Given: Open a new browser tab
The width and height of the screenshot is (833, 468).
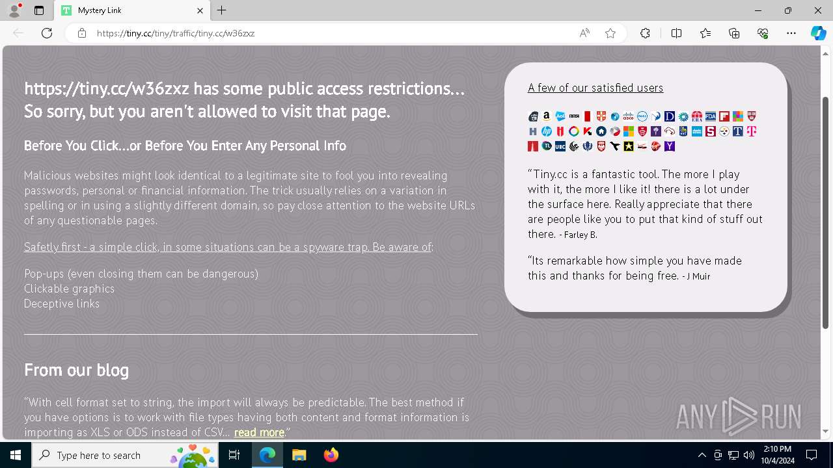Looking at the screenshot, I should coord(222,10).
